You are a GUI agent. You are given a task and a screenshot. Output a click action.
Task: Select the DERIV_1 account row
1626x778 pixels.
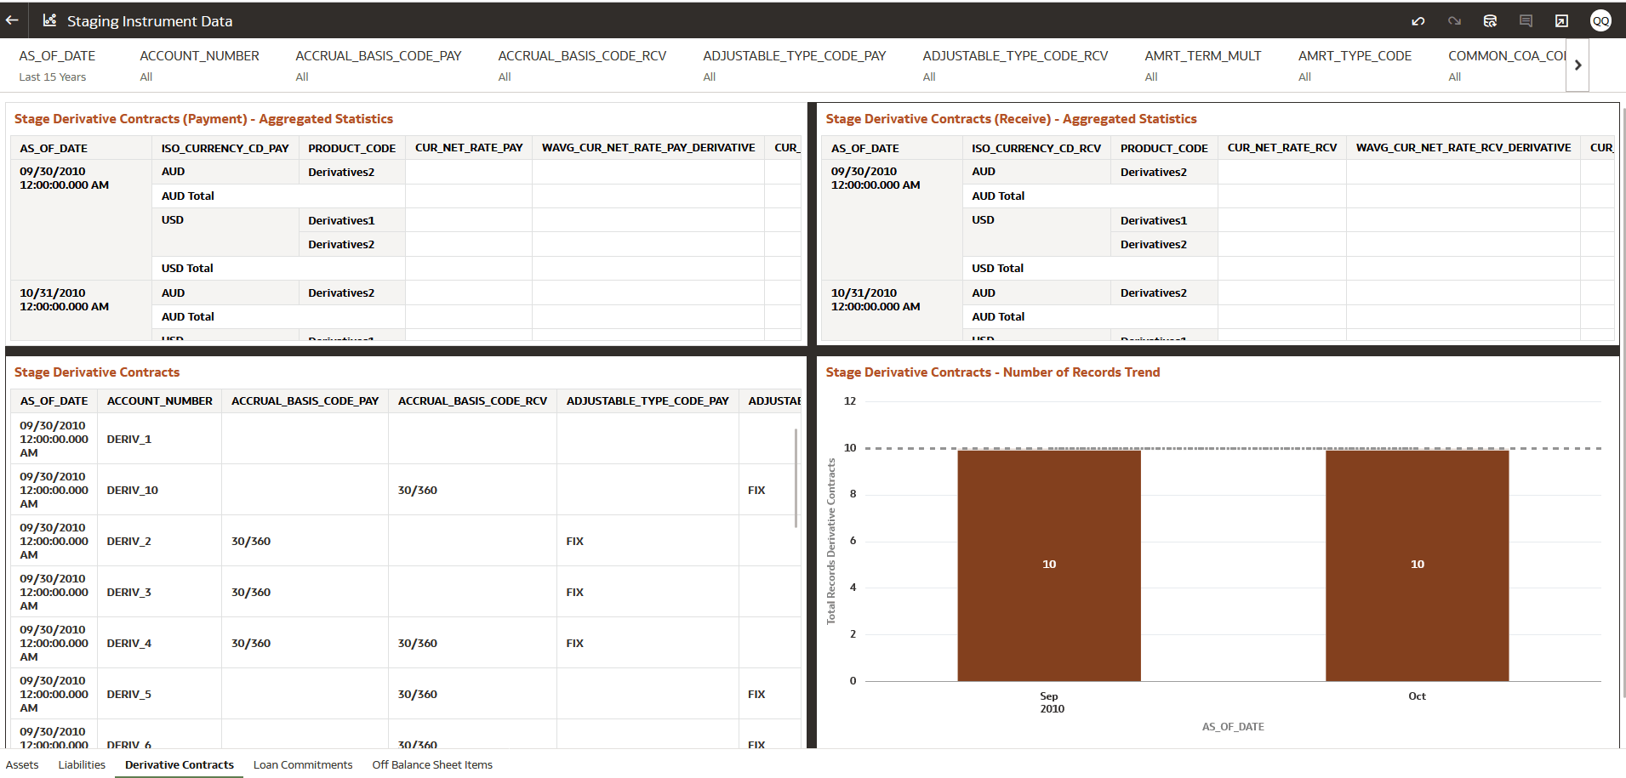click(128, 439)
